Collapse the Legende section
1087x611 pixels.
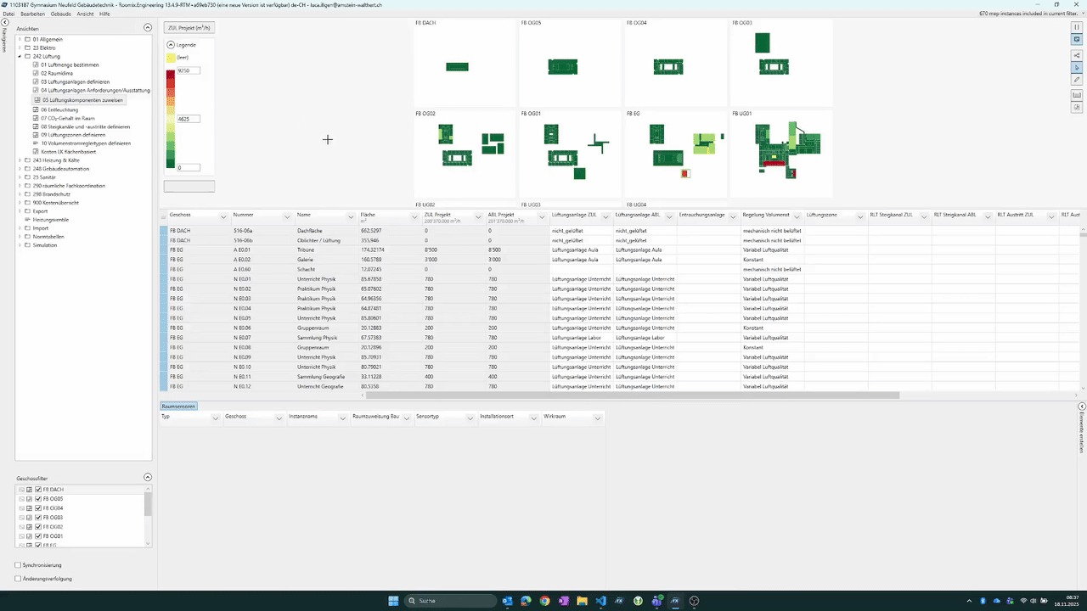(x=171, y=44)
